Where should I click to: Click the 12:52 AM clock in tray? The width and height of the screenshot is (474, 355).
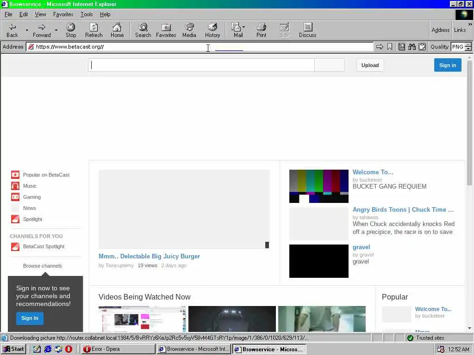(459, 349)
